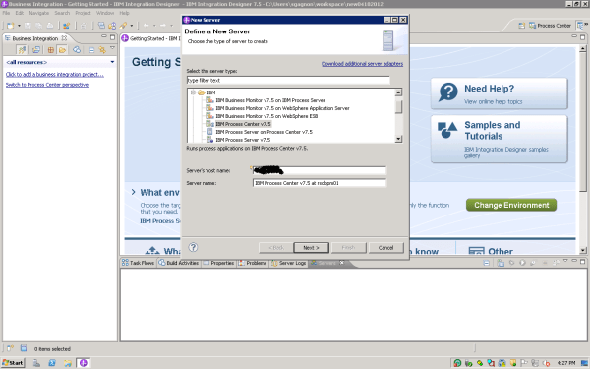Click the Collapse All icon in Business Integration view
The image size is (590, 369).
coord(91,50)
